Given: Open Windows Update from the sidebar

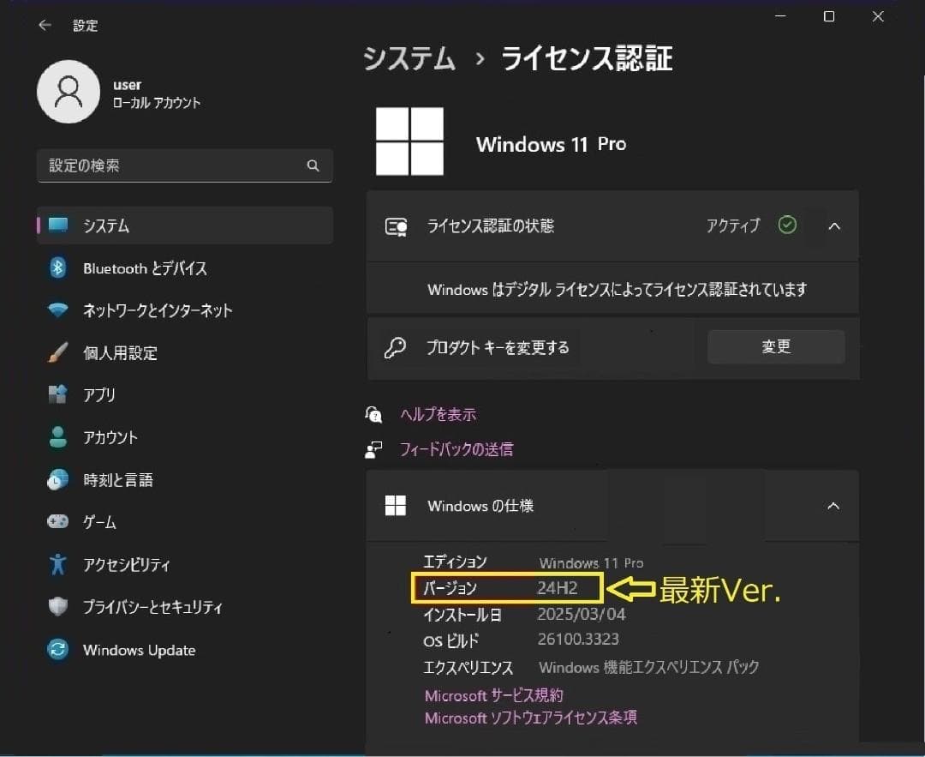Looking at the screenshot, I should pos(57,650).
